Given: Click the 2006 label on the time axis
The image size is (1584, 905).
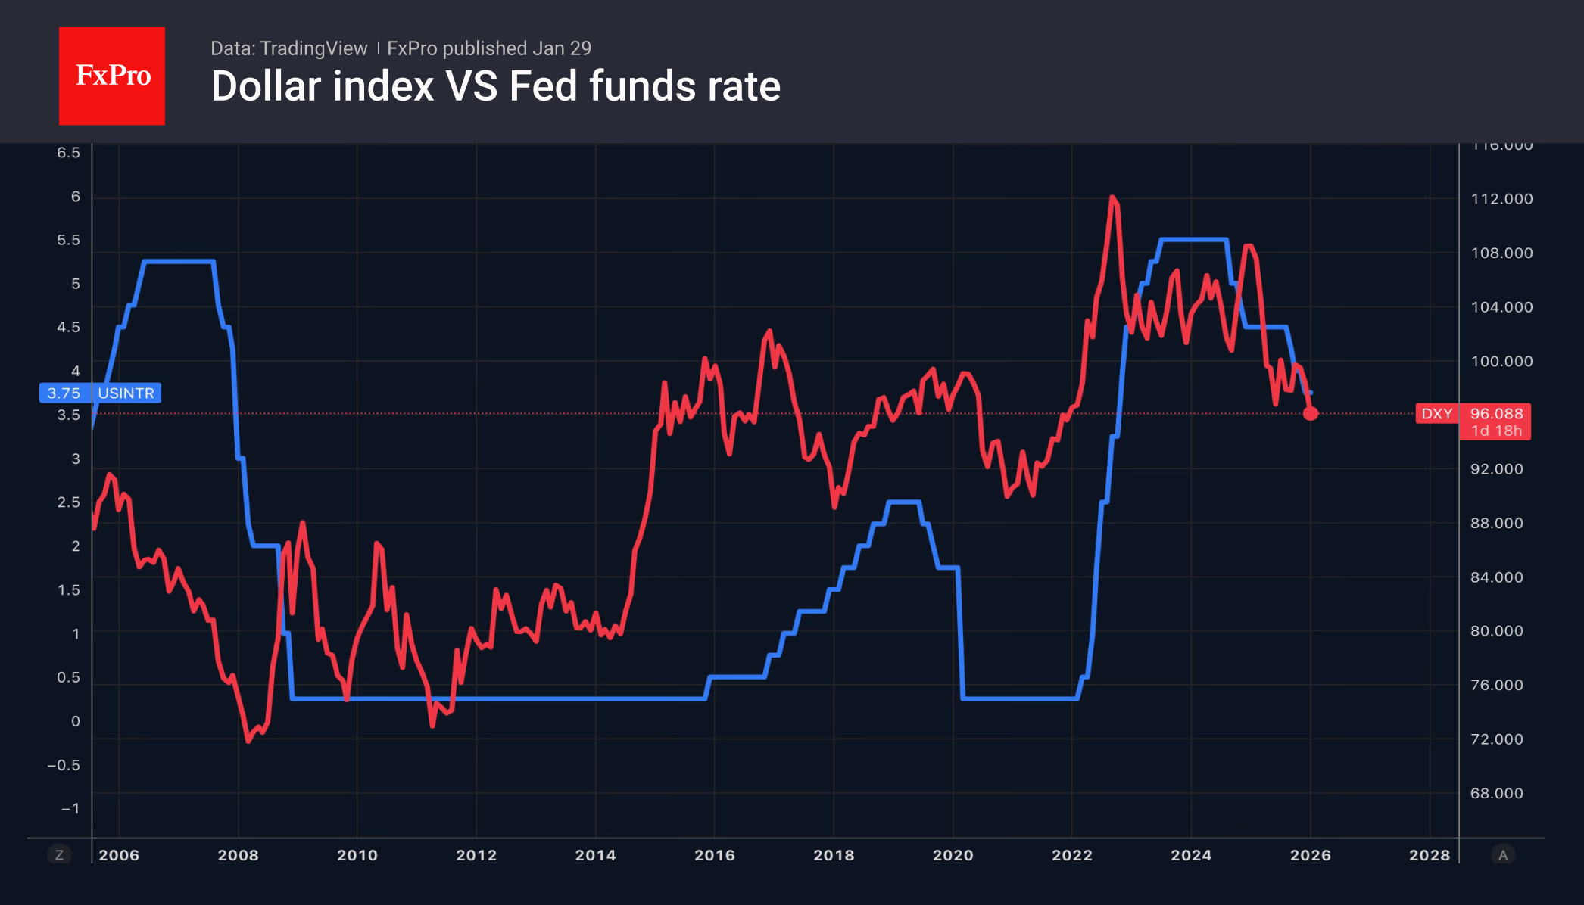Looking at the screenshot, I should click(x=119, y=855).
